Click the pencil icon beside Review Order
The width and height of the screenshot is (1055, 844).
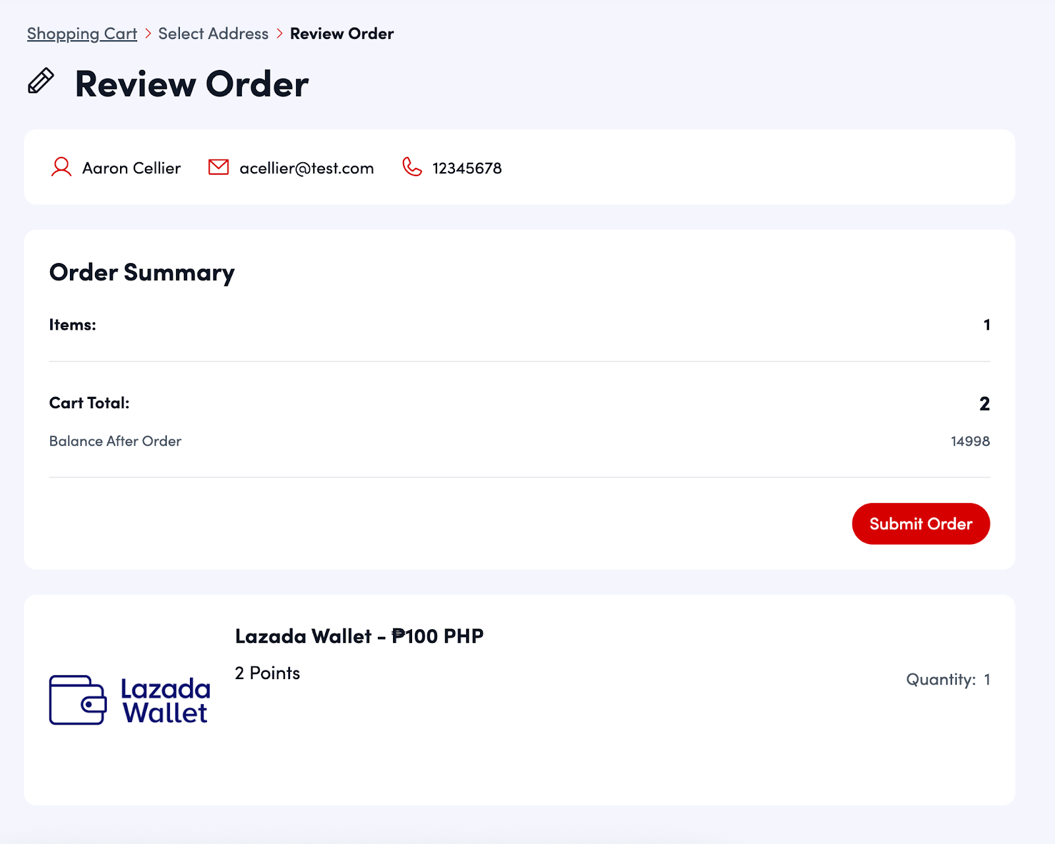point(41,81)
